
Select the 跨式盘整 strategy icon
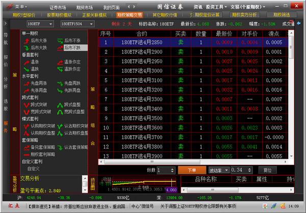[59, 104]
